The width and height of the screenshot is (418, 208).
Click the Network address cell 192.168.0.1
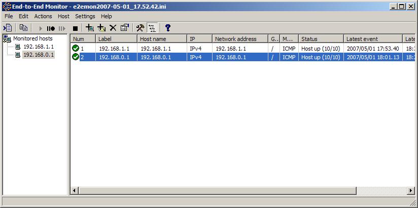(x=231, y=57)
